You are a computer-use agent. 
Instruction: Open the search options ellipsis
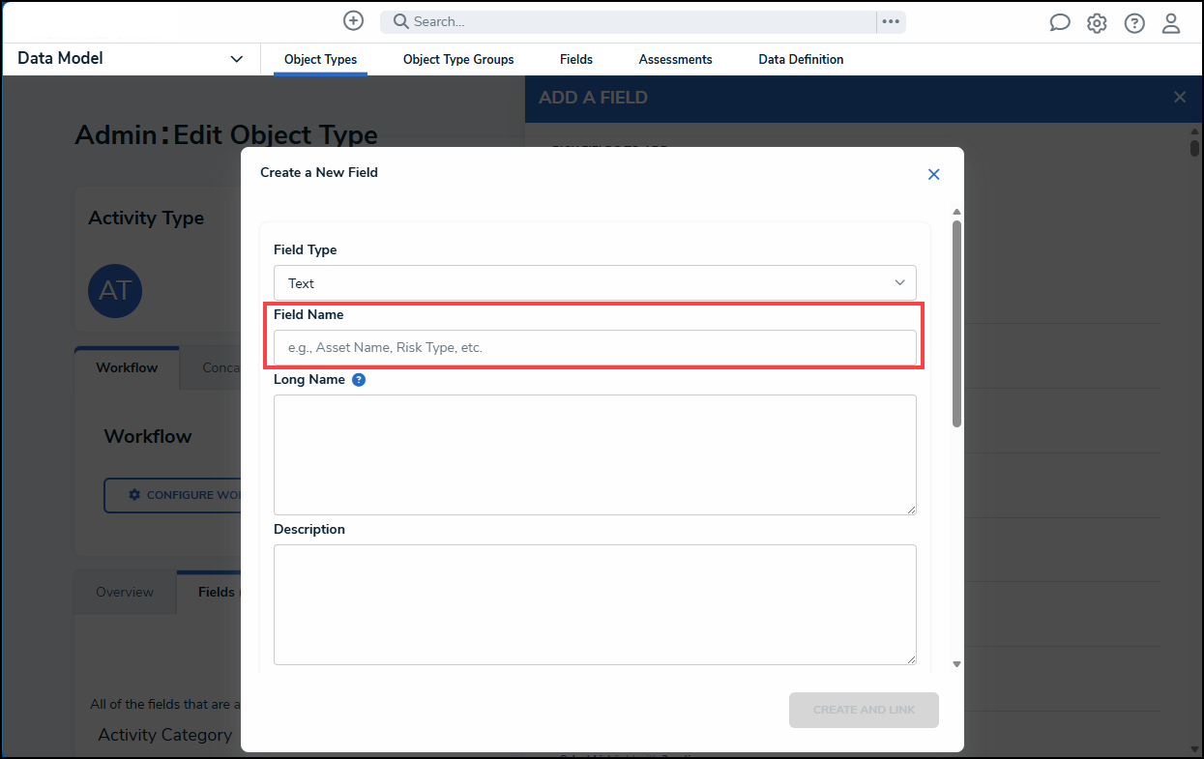click(891, 21)
